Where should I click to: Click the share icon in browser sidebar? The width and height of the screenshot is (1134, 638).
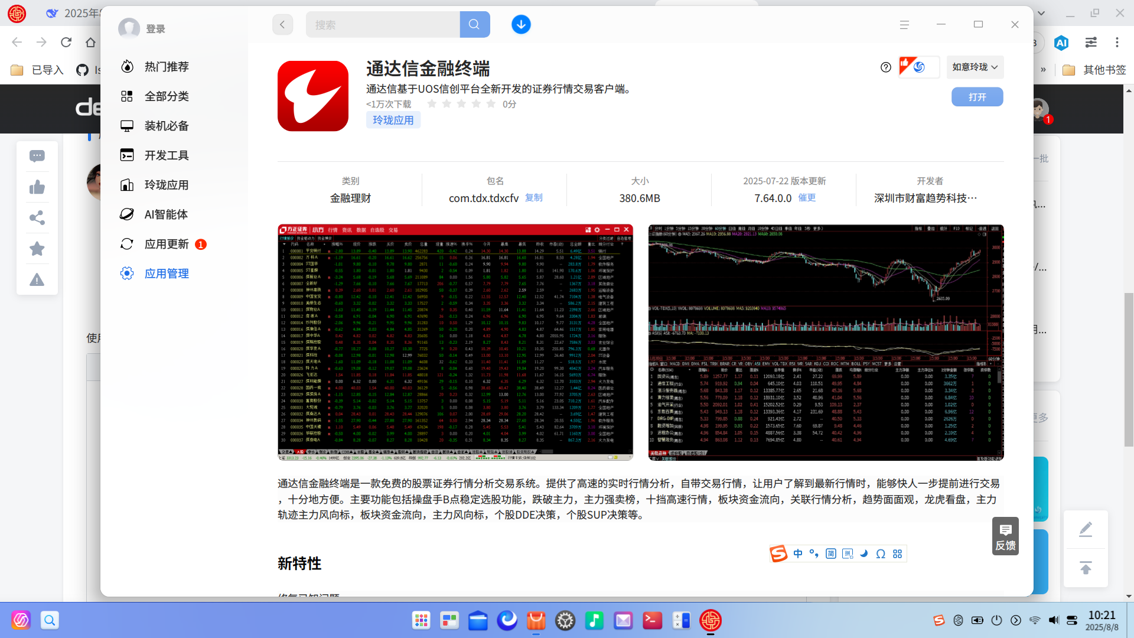coord(37,218)
